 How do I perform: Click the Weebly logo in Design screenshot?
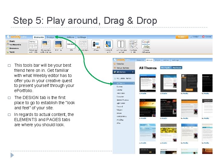[x=121, y=60]
